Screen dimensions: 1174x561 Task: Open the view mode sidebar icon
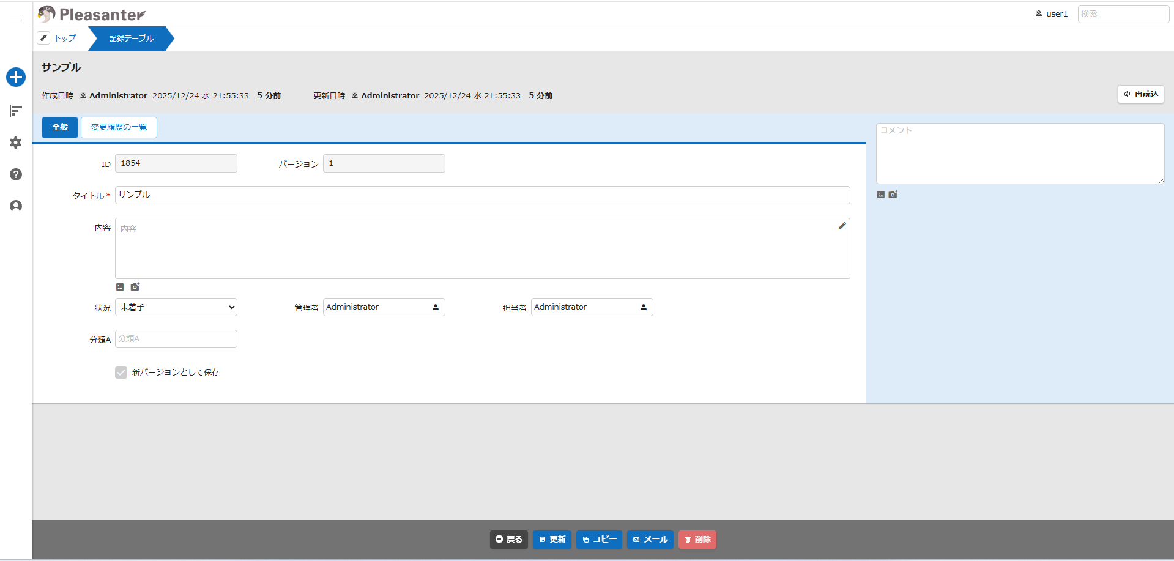pyautogui.click(x=16, y=111)
